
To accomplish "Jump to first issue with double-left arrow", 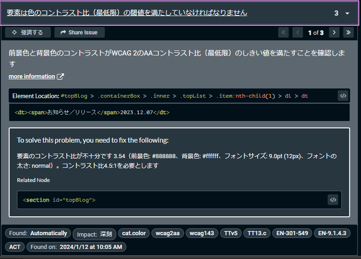I will (283, 33).
